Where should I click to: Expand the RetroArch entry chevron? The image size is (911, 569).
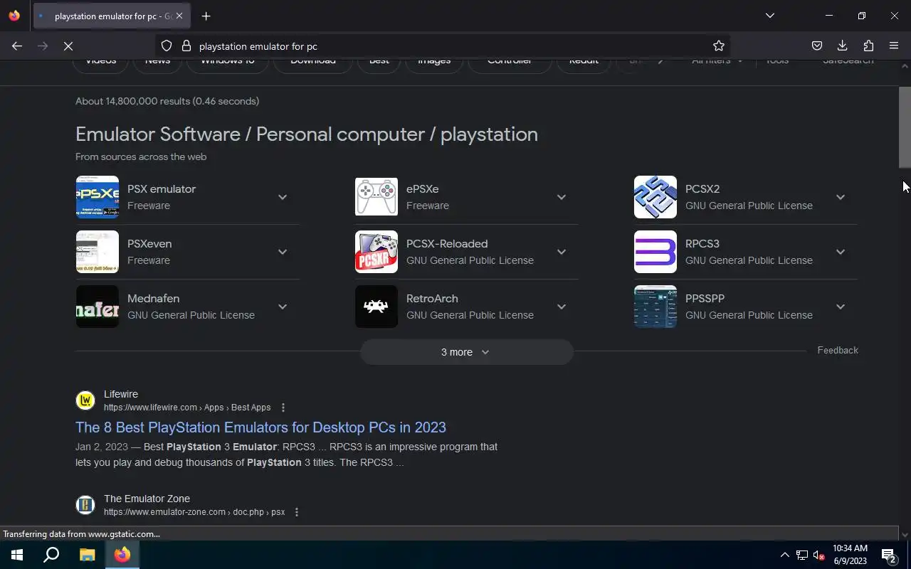tap(562, 307)
